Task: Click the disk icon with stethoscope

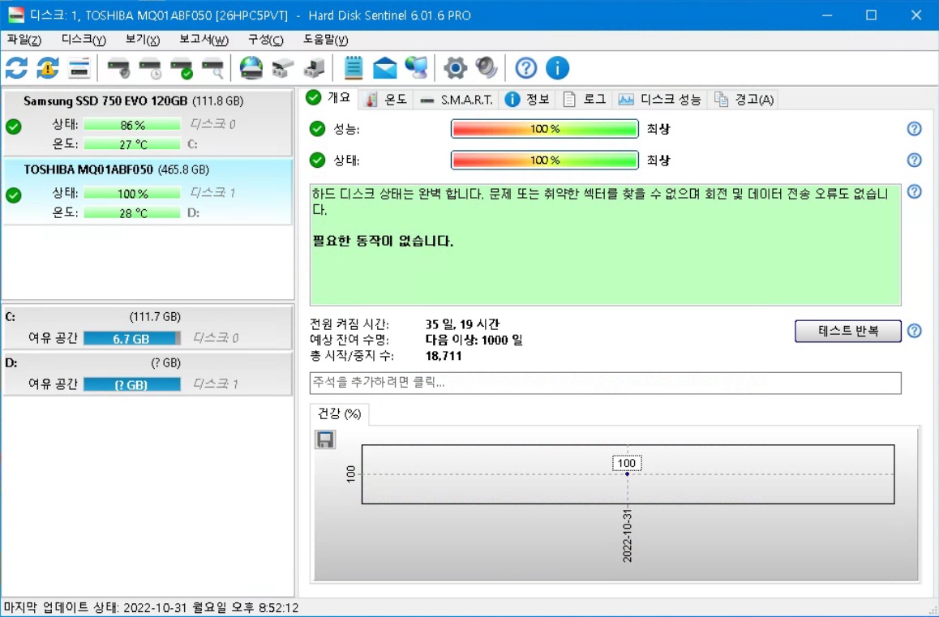Action: pos(118,67)
